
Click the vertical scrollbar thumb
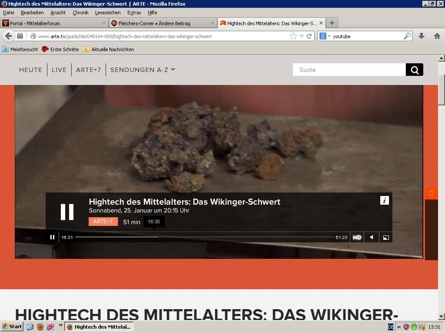click(x=442, y=89)
